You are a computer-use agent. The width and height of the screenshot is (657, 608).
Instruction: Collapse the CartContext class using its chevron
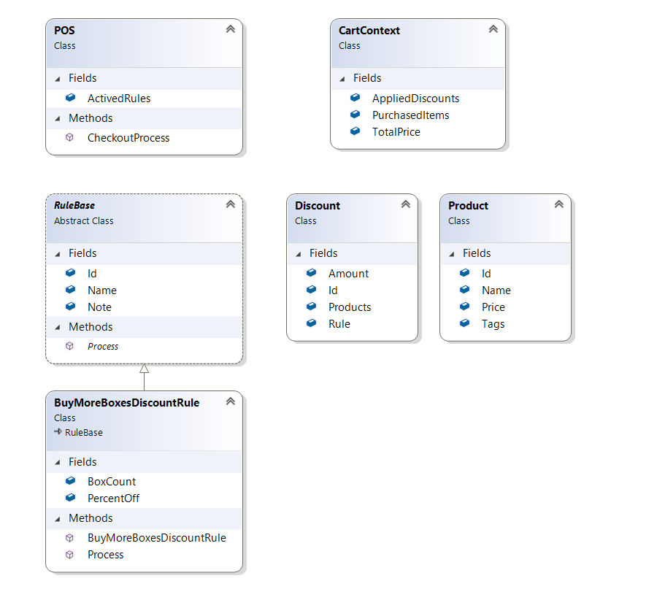click(x=493, y=29)
